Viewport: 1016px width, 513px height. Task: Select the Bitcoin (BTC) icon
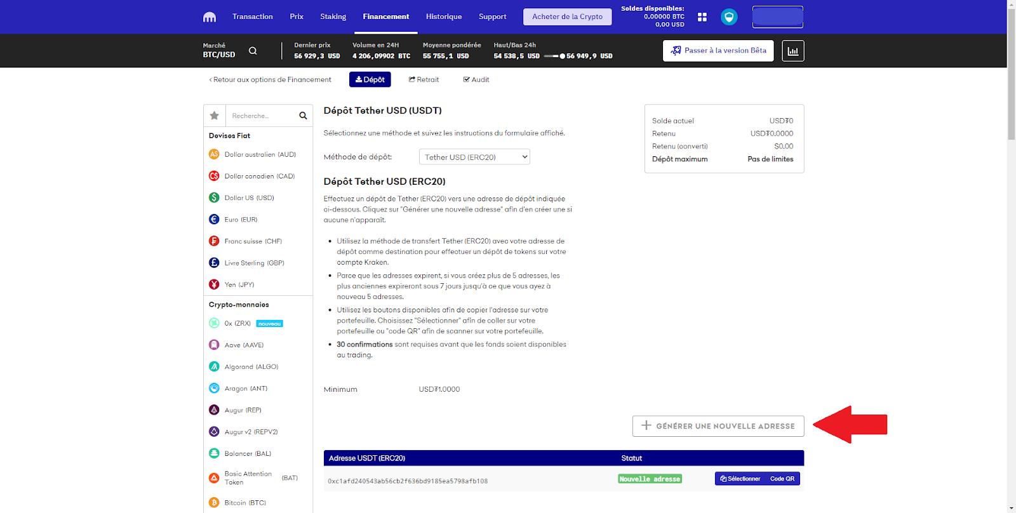214,502
